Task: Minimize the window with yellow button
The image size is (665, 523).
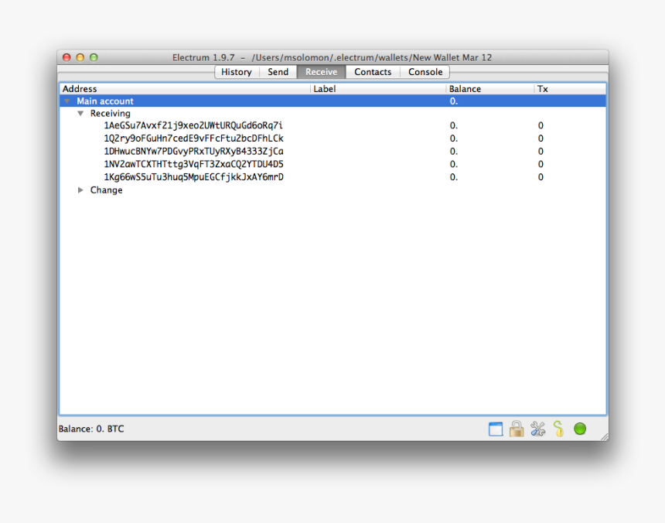Action: point(80,57)
